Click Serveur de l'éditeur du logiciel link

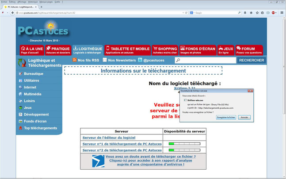click(109, 137)
